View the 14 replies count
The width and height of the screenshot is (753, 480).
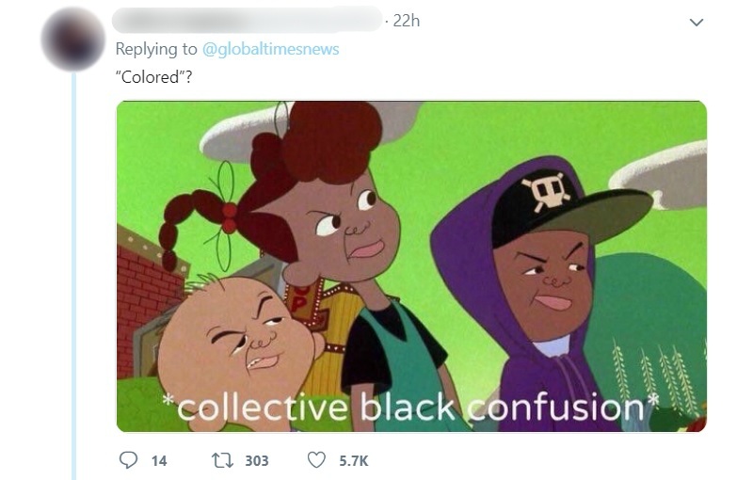point(159,461)
